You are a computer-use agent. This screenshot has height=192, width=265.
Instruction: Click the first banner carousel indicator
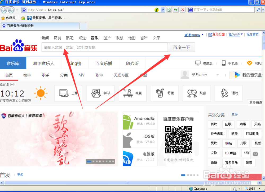pos(89,161)
